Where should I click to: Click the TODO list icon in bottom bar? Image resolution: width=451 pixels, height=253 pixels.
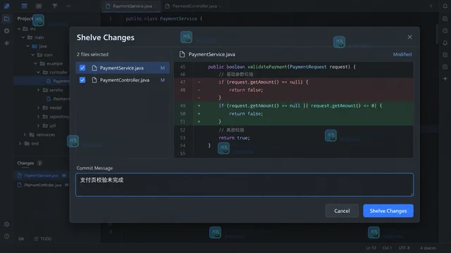(36, 239)
